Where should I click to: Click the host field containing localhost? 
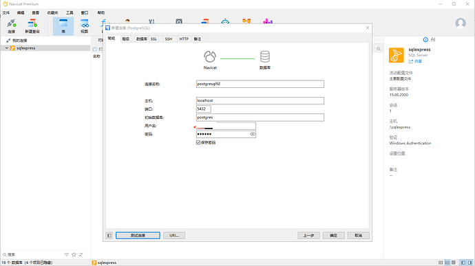point(260,100)
